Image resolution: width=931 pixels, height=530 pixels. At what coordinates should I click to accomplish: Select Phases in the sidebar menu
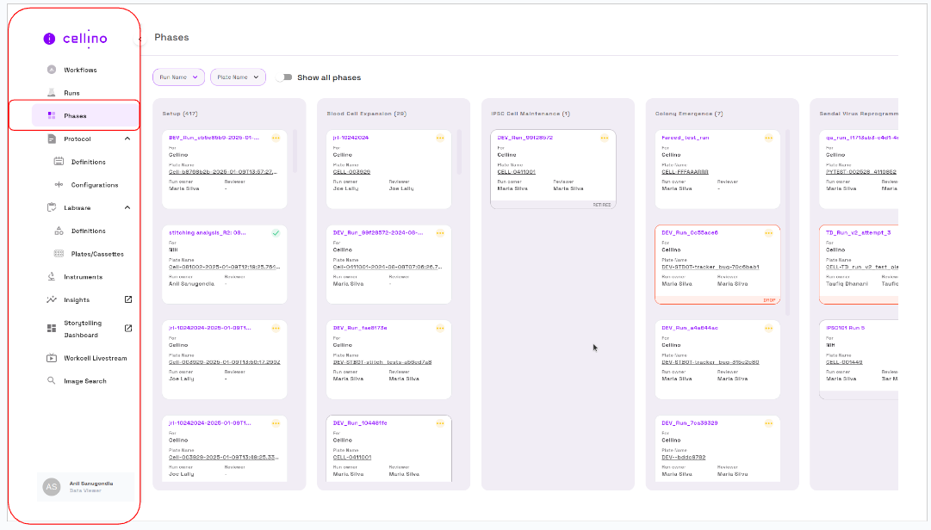click(75, 116)
